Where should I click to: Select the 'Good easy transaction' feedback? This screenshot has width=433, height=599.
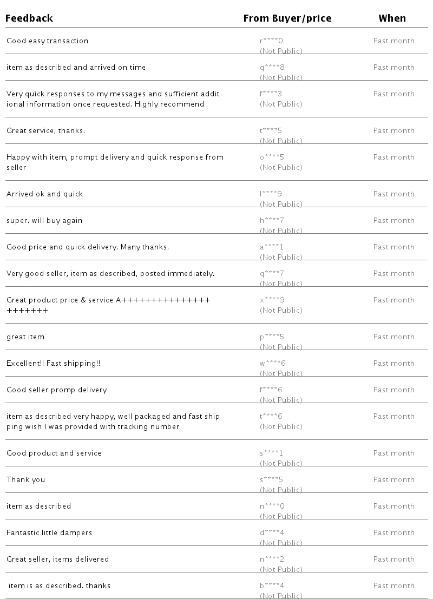47,41
